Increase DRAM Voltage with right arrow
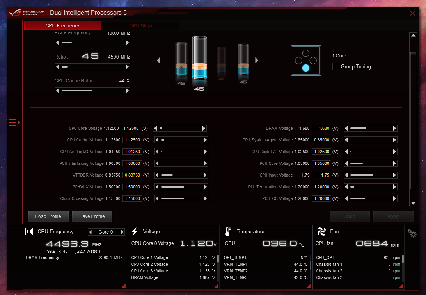This screenshot has height=295, width=426. pos(394,128)
